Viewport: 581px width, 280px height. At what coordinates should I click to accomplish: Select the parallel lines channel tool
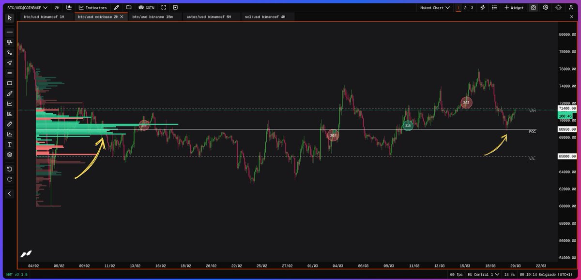(x=10, y=73)
